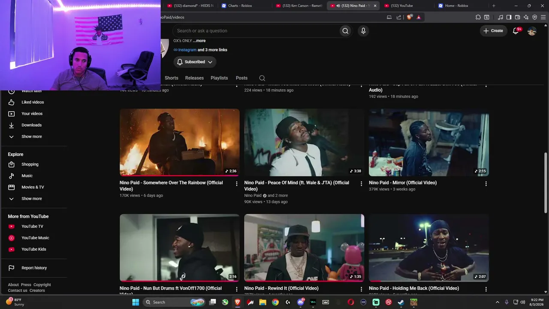Screen dimensions: 549x309
Task: Switch to Charts - Roblox browser tab
Action: point(244,6)
